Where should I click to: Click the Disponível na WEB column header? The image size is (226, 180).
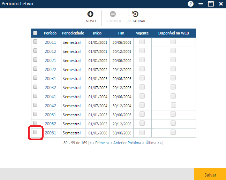(173, 33)
